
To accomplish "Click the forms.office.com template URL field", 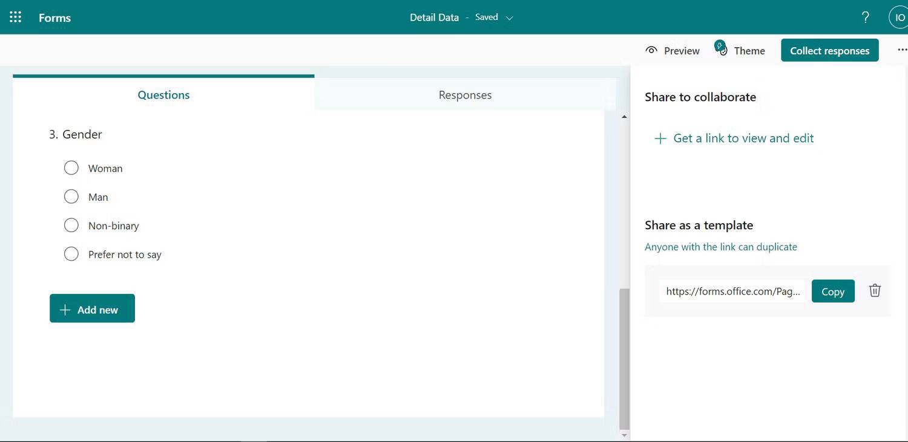I will 732,291.
